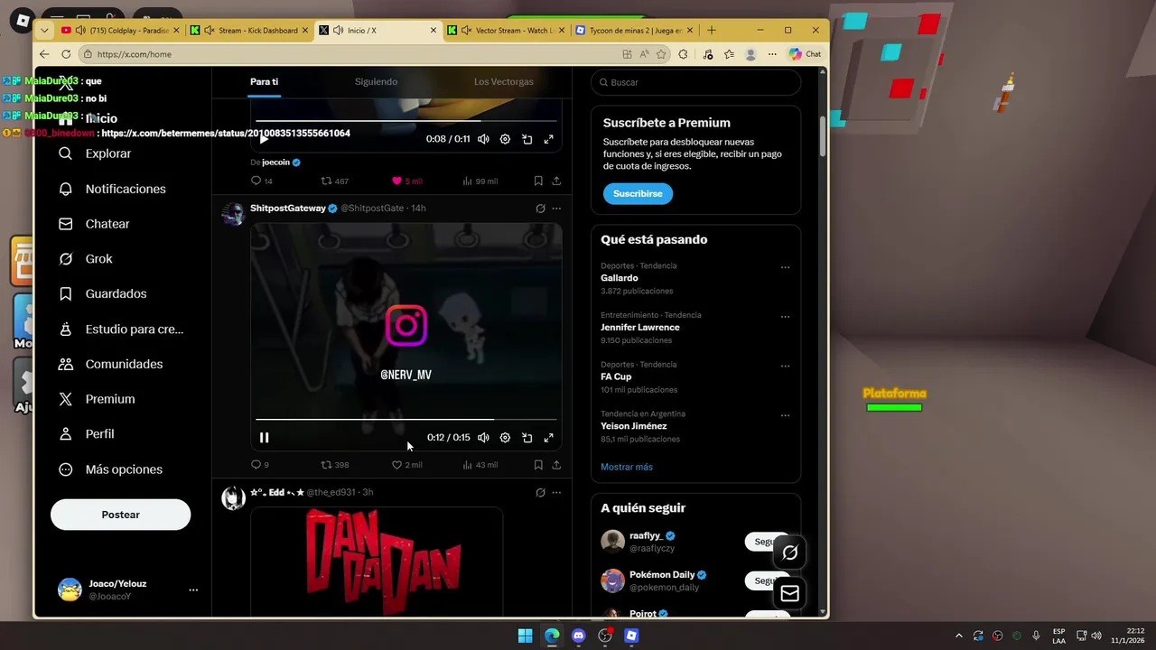This screenshot has width=1156, height=650.
Task: Open the Windows Start menu
Action: [x=525, y=636]
